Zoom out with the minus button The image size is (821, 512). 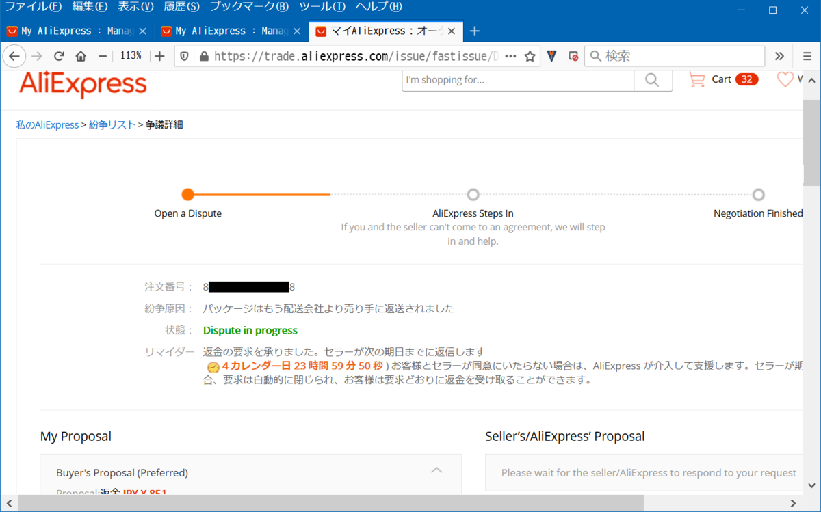coord(103,56)
